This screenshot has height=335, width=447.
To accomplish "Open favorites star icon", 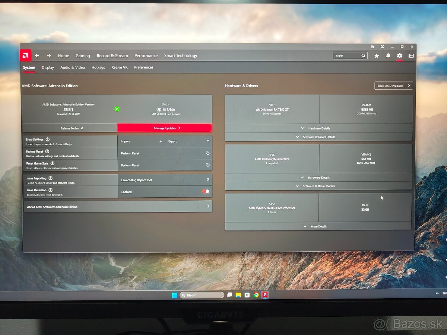I will [377, 56].
